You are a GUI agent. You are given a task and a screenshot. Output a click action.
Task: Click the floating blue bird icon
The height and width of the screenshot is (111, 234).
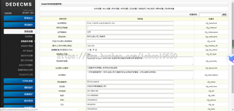[x=230, y=59]
